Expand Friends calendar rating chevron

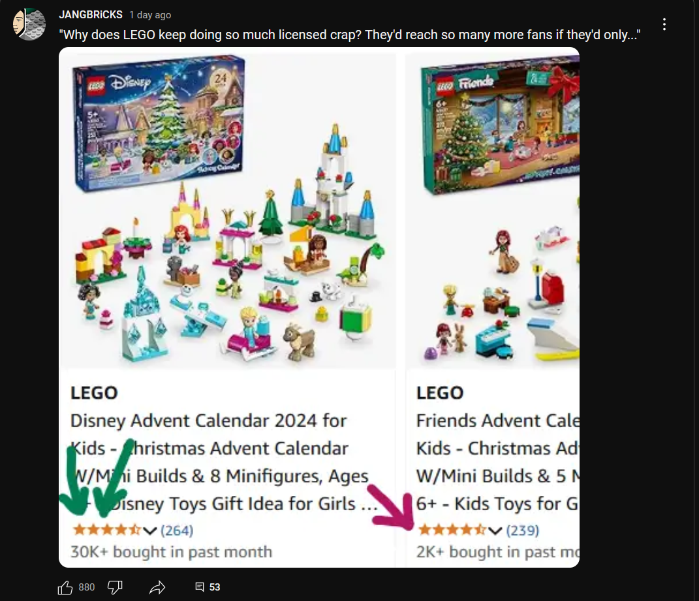495,530
